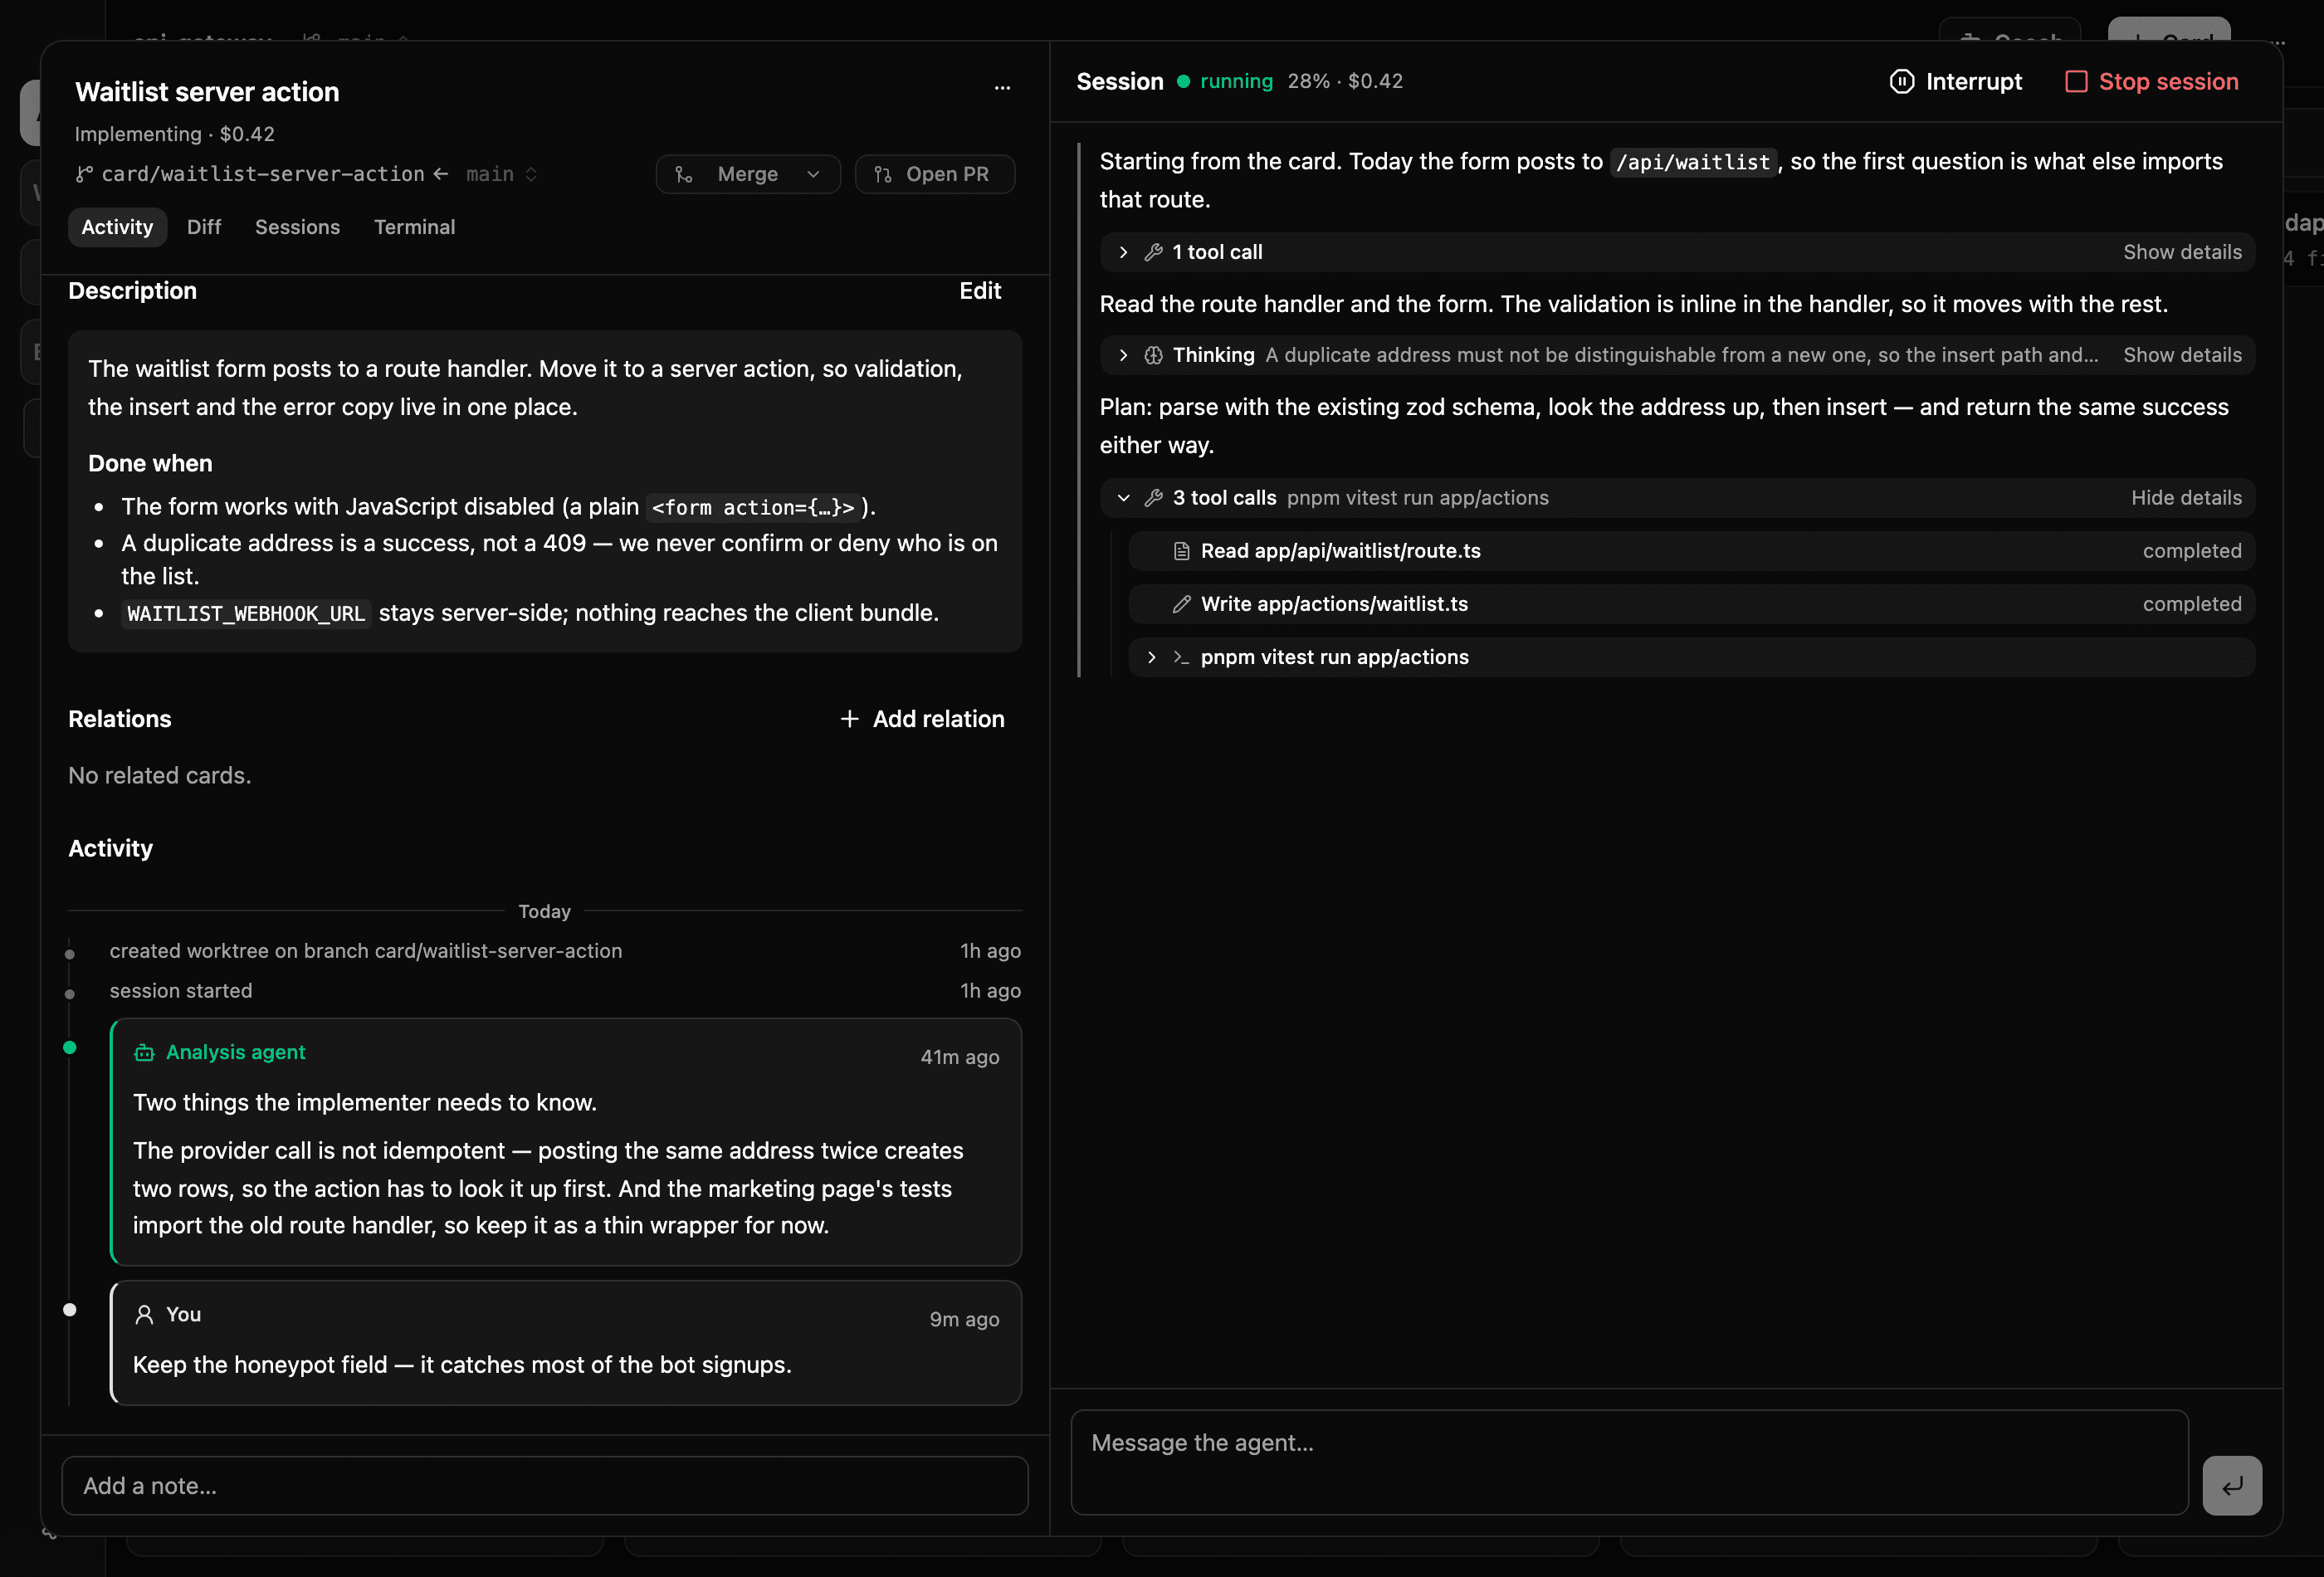Click the red square Stop session icon

[x=2076, y=81]
